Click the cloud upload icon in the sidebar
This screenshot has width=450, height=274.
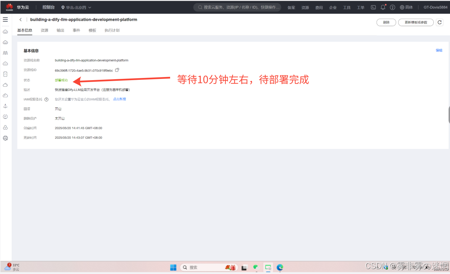tap(5, 64)
